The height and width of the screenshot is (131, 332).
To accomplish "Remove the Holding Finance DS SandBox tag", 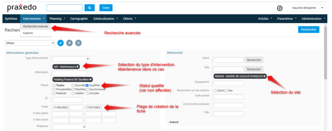I will 91,79.
